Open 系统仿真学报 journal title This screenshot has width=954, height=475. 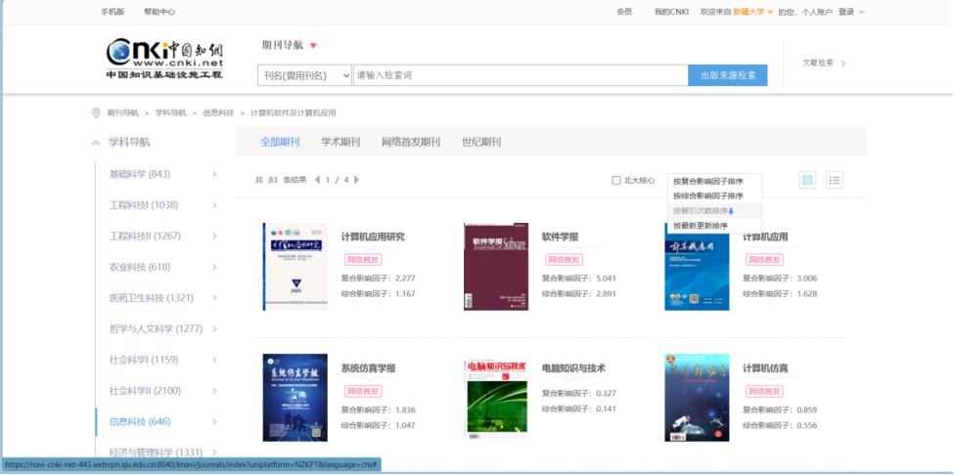point(369,368)
